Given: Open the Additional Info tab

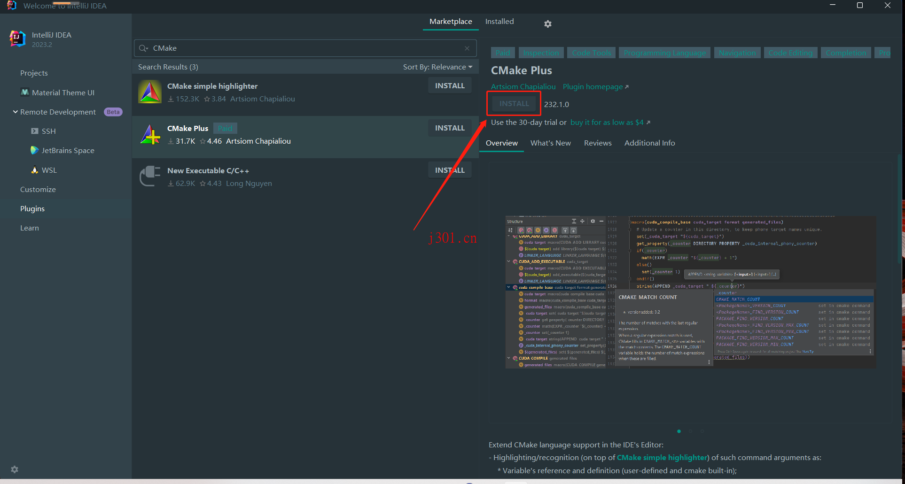Looking at the screenshot, I should [649, 143].
